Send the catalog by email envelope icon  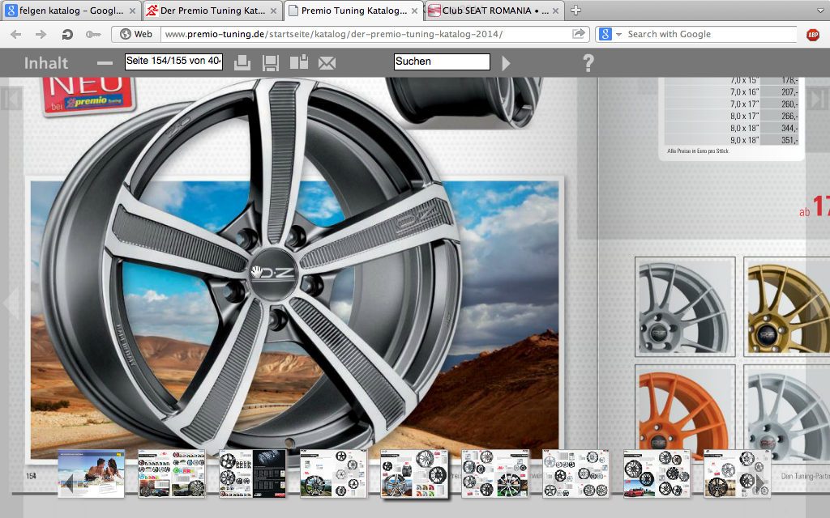tap(327, 63)
